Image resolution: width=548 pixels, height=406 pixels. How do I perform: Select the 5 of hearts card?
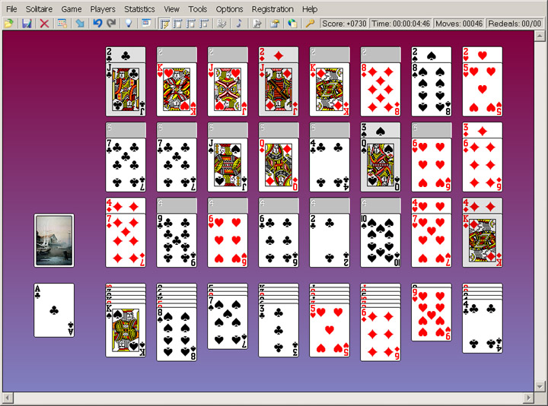[483, 90]
